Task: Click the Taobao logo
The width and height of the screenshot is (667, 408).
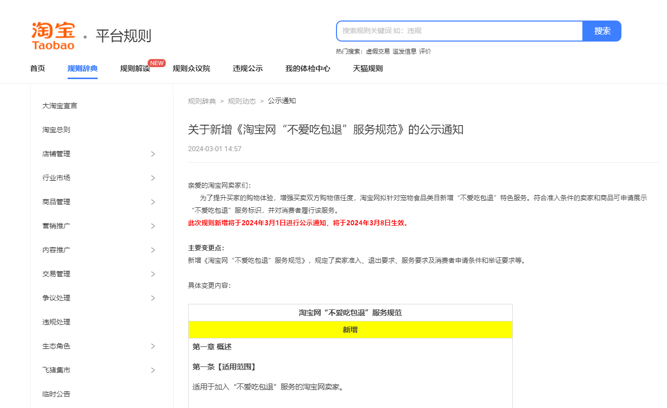Action: (53, 36)
